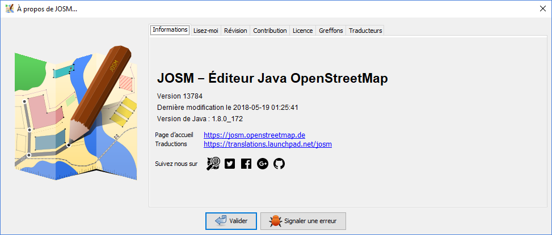Open JOSM's GitHub icon
The height and width of the screenshot is (235, 552).
[x=279, y=164]
